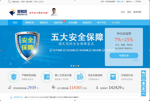The height and width of the screenshot is (101, 150).
Task: Open the calculator icon in right sidebar
Action: [143, 88]
